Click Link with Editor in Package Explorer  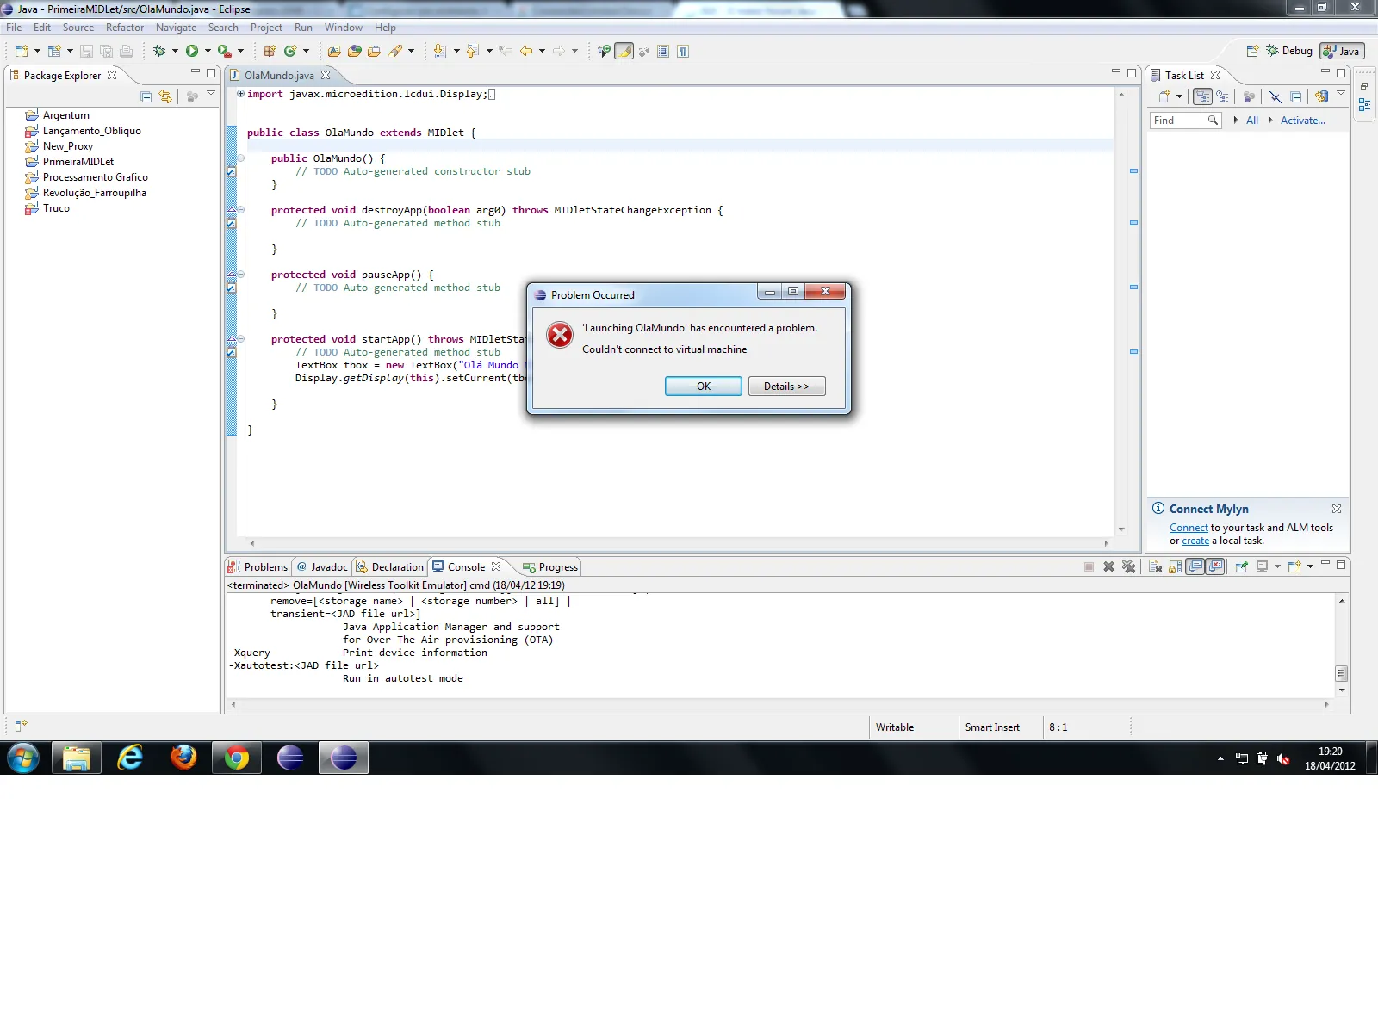coord(165,96)
